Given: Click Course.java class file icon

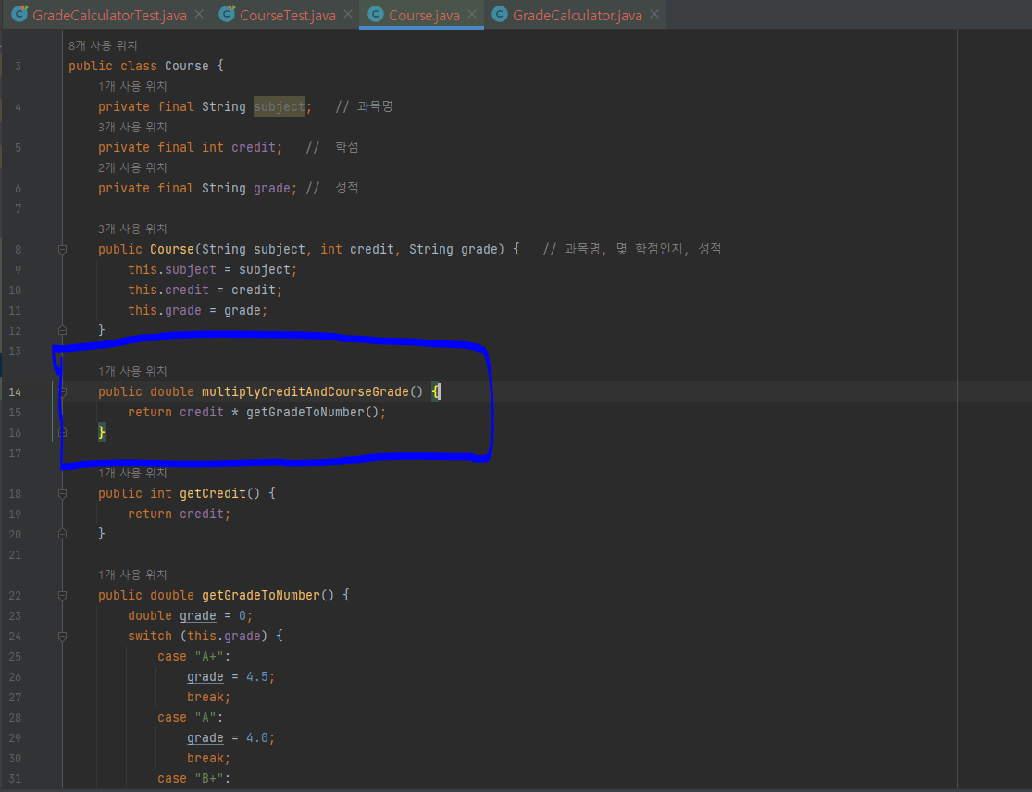Looking at the screenshot, I should (376, 15).
